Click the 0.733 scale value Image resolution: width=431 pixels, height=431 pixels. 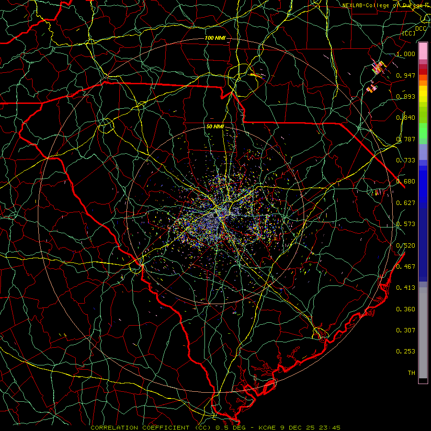[406, 160]
